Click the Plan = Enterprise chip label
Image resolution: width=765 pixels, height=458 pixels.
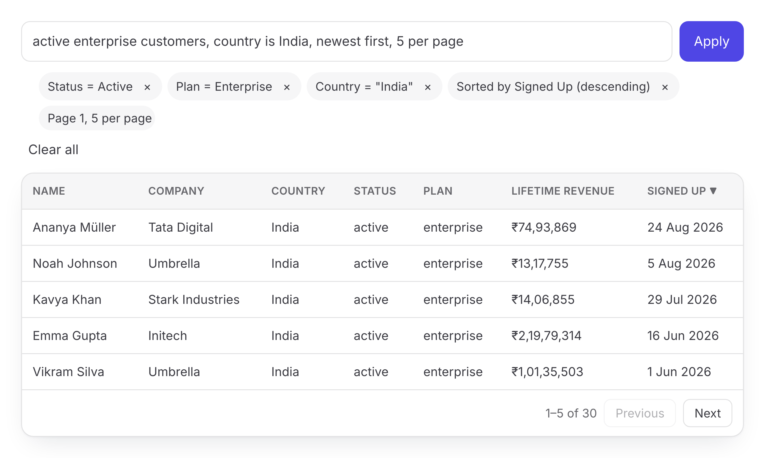(224, 87)
